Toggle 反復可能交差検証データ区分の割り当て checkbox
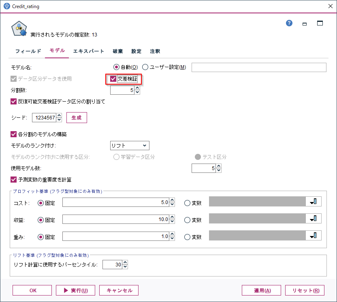Image resolution: width=337 pixels, height=302 pixels. (13, 101)
